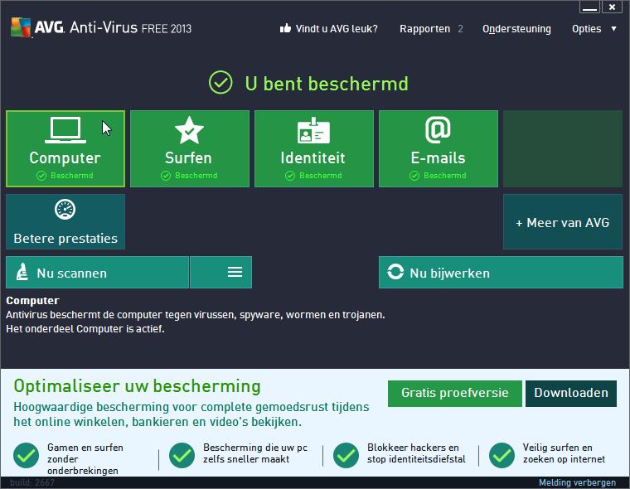Click the Melding verbergen link
Viewport: 630px width, 489px height.
click(x=577, y=482)
